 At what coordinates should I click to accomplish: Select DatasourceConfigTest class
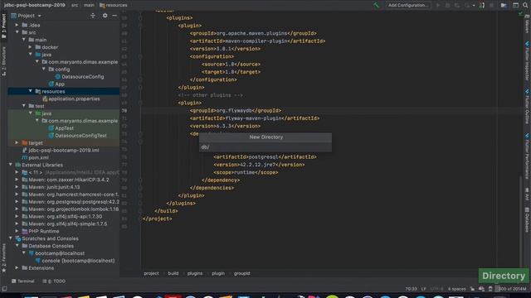[77, 136]
